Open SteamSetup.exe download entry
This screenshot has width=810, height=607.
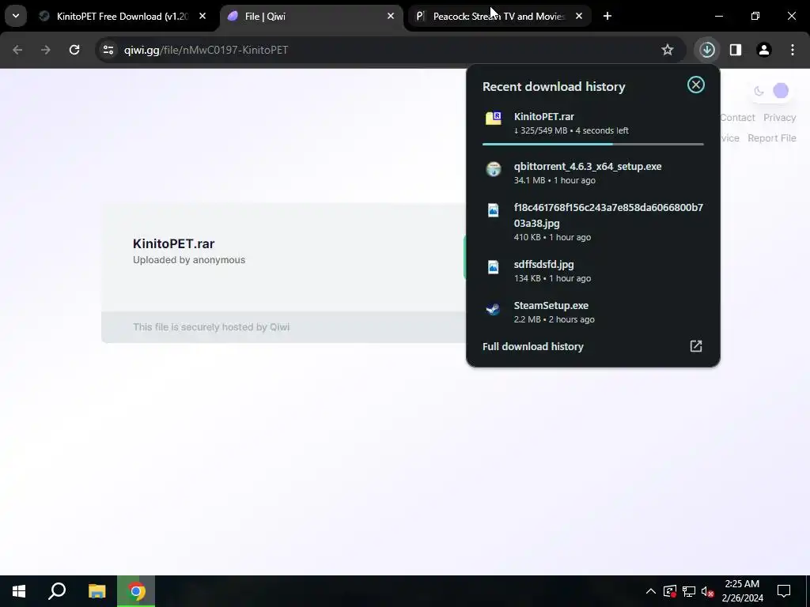coord(593,311)
